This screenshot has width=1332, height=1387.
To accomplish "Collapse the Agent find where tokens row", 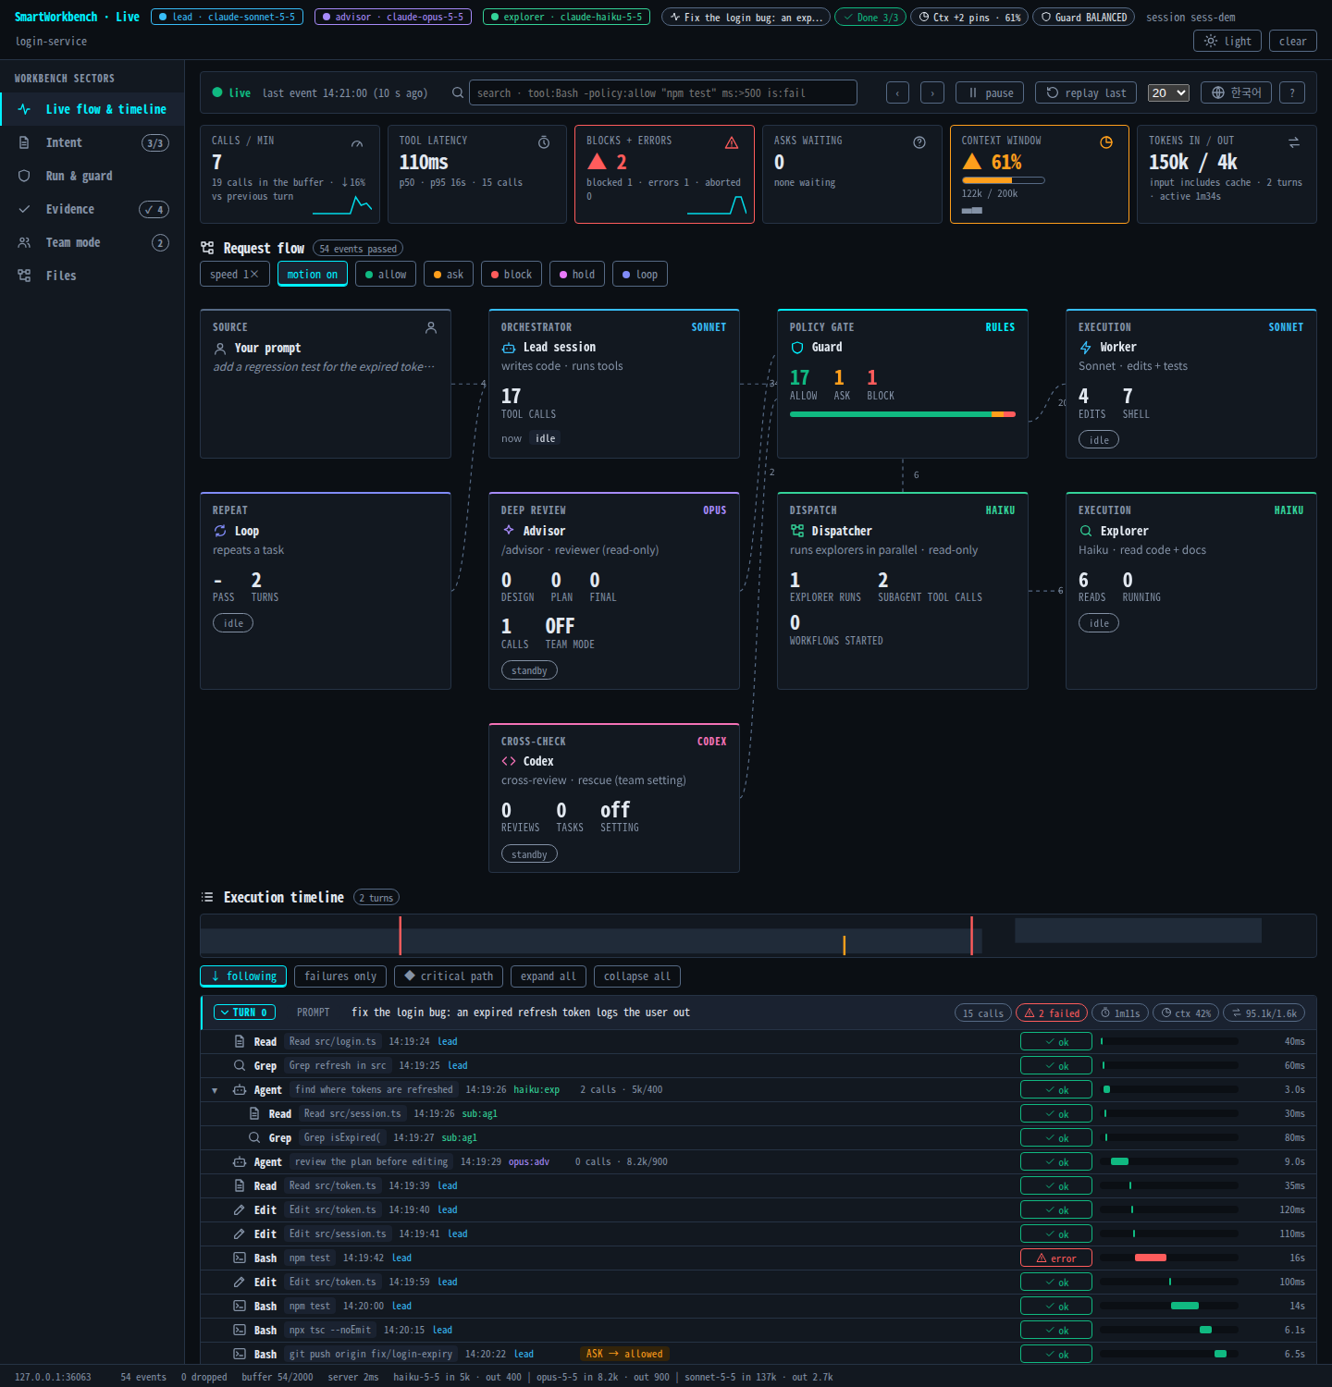I will (215, 1090).
